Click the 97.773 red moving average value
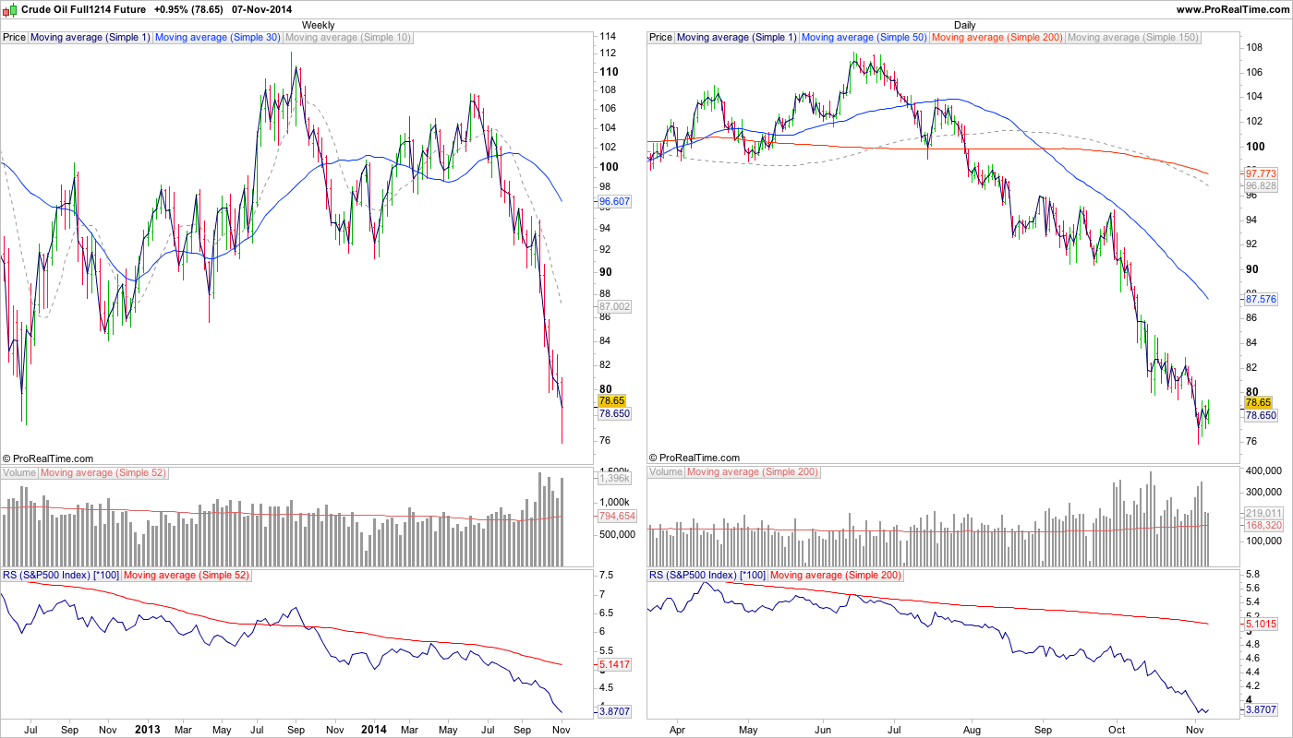Image resolution: width=1293 pixels, height=738 pixels. (1261, 173)
